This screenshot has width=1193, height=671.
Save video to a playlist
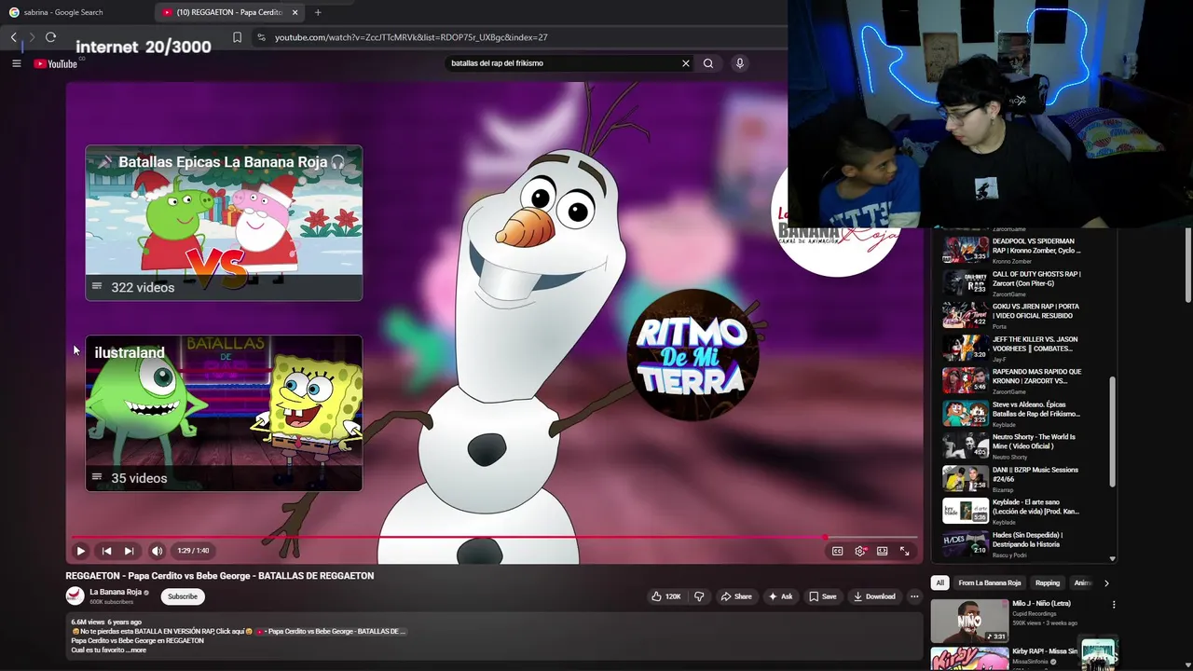point(823,596)
